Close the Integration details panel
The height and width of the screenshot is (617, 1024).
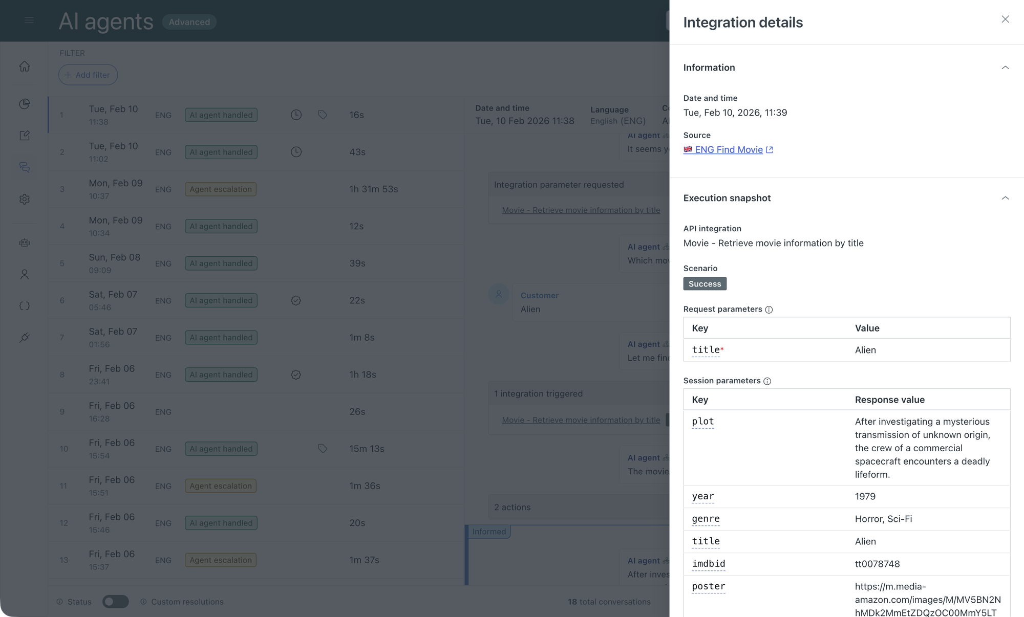tap(1005, 19)
